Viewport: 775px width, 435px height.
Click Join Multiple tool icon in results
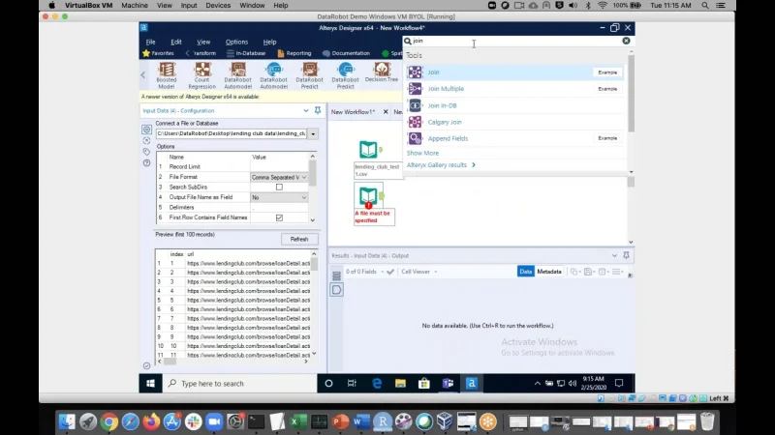pyautogui.click(x=416, y=89)
